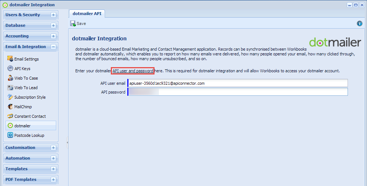Click the Subscription Style icon
The image size is (367, 186).
pos(10,97)
